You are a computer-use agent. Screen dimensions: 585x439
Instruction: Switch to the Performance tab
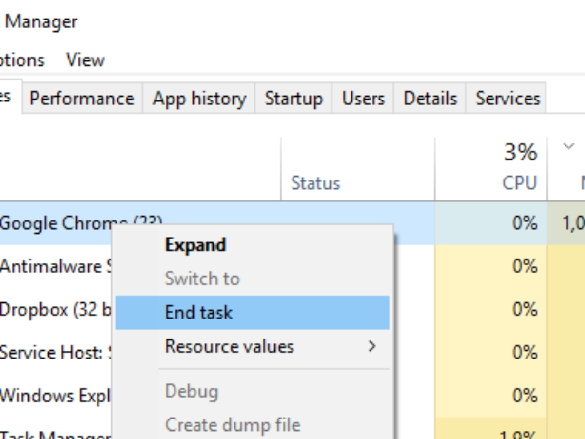coord(82,98)
